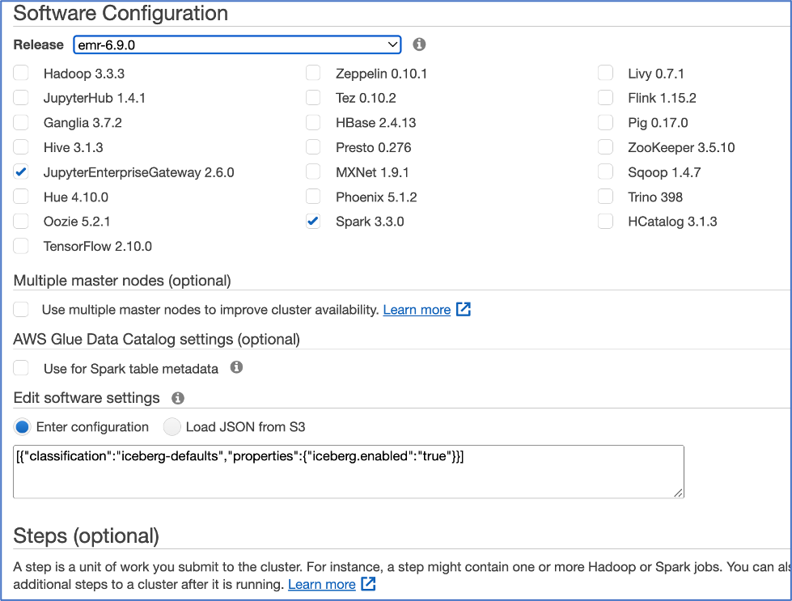Screen dimensions: 792x601
Task: Uncheck JupyterEnterpriseGateway 2.6.0
Action: [x=21, y=171]
